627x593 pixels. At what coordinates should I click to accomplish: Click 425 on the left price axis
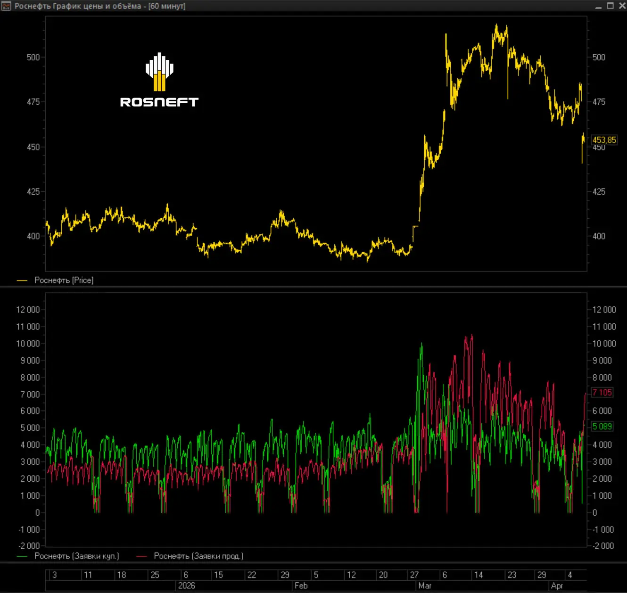click(x=33, y=191)
